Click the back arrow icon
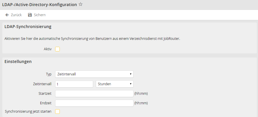Screen dimensions: 258x117 tap(7, 15)
